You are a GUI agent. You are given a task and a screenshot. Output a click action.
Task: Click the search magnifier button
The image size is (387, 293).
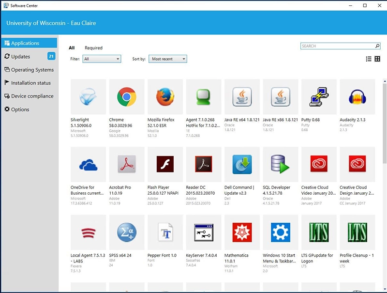(377, 46)
